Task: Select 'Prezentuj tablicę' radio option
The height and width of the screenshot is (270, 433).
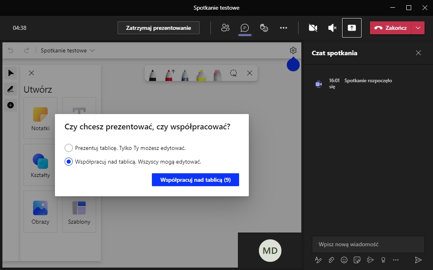Action: click(69, 148)
